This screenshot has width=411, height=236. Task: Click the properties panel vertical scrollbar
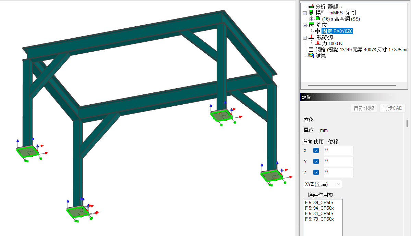point(407,123)
